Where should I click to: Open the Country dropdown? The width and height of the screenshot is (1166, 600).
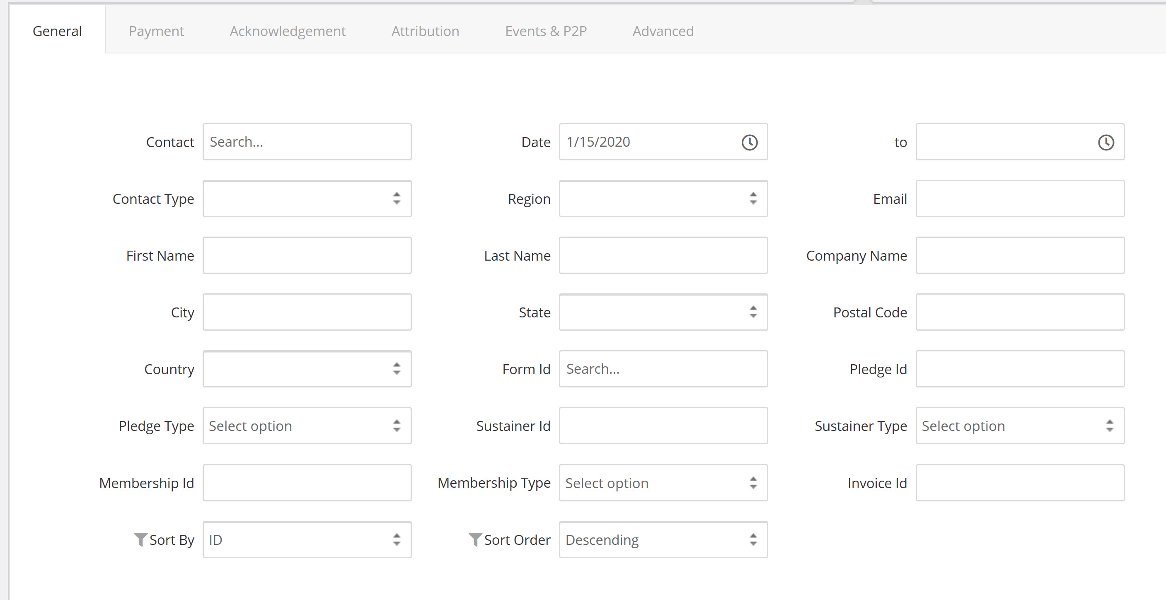[307, 369]
